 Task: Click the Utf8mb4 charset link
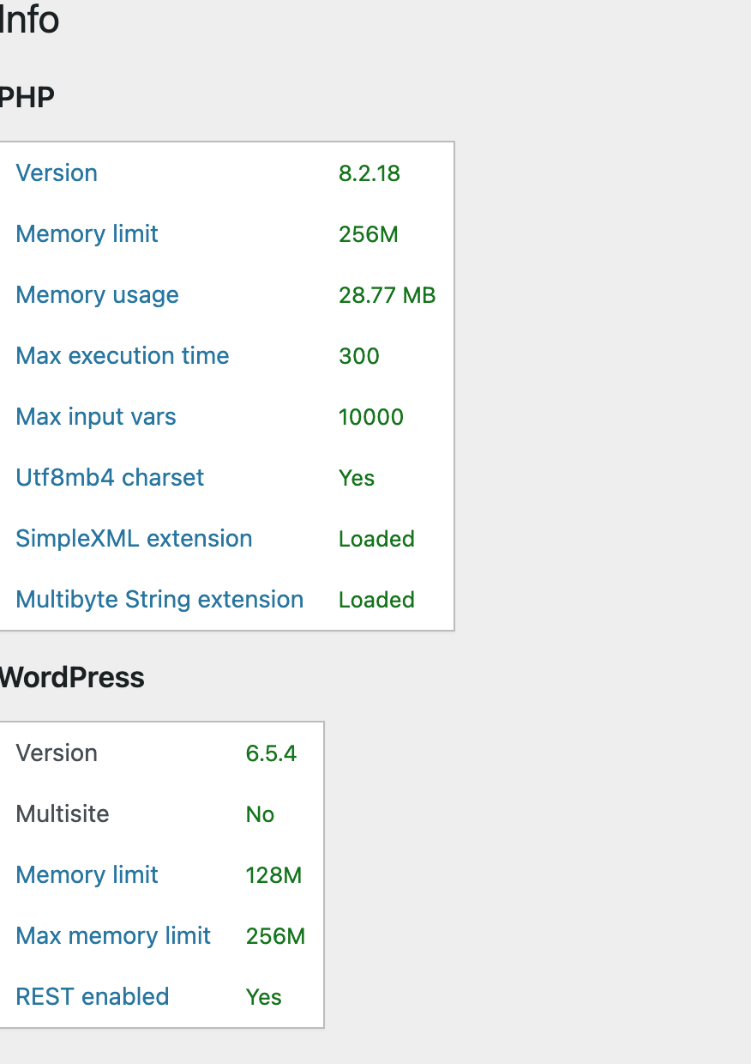click(x=110, y=477)
